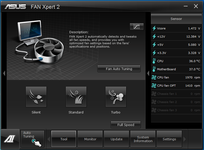Close the FAN Xpert 2 window
The image size is (204, 150).
196,6
